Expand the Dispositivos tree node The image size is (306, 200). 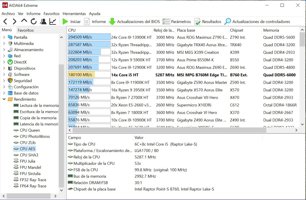(x=4, y=68)
